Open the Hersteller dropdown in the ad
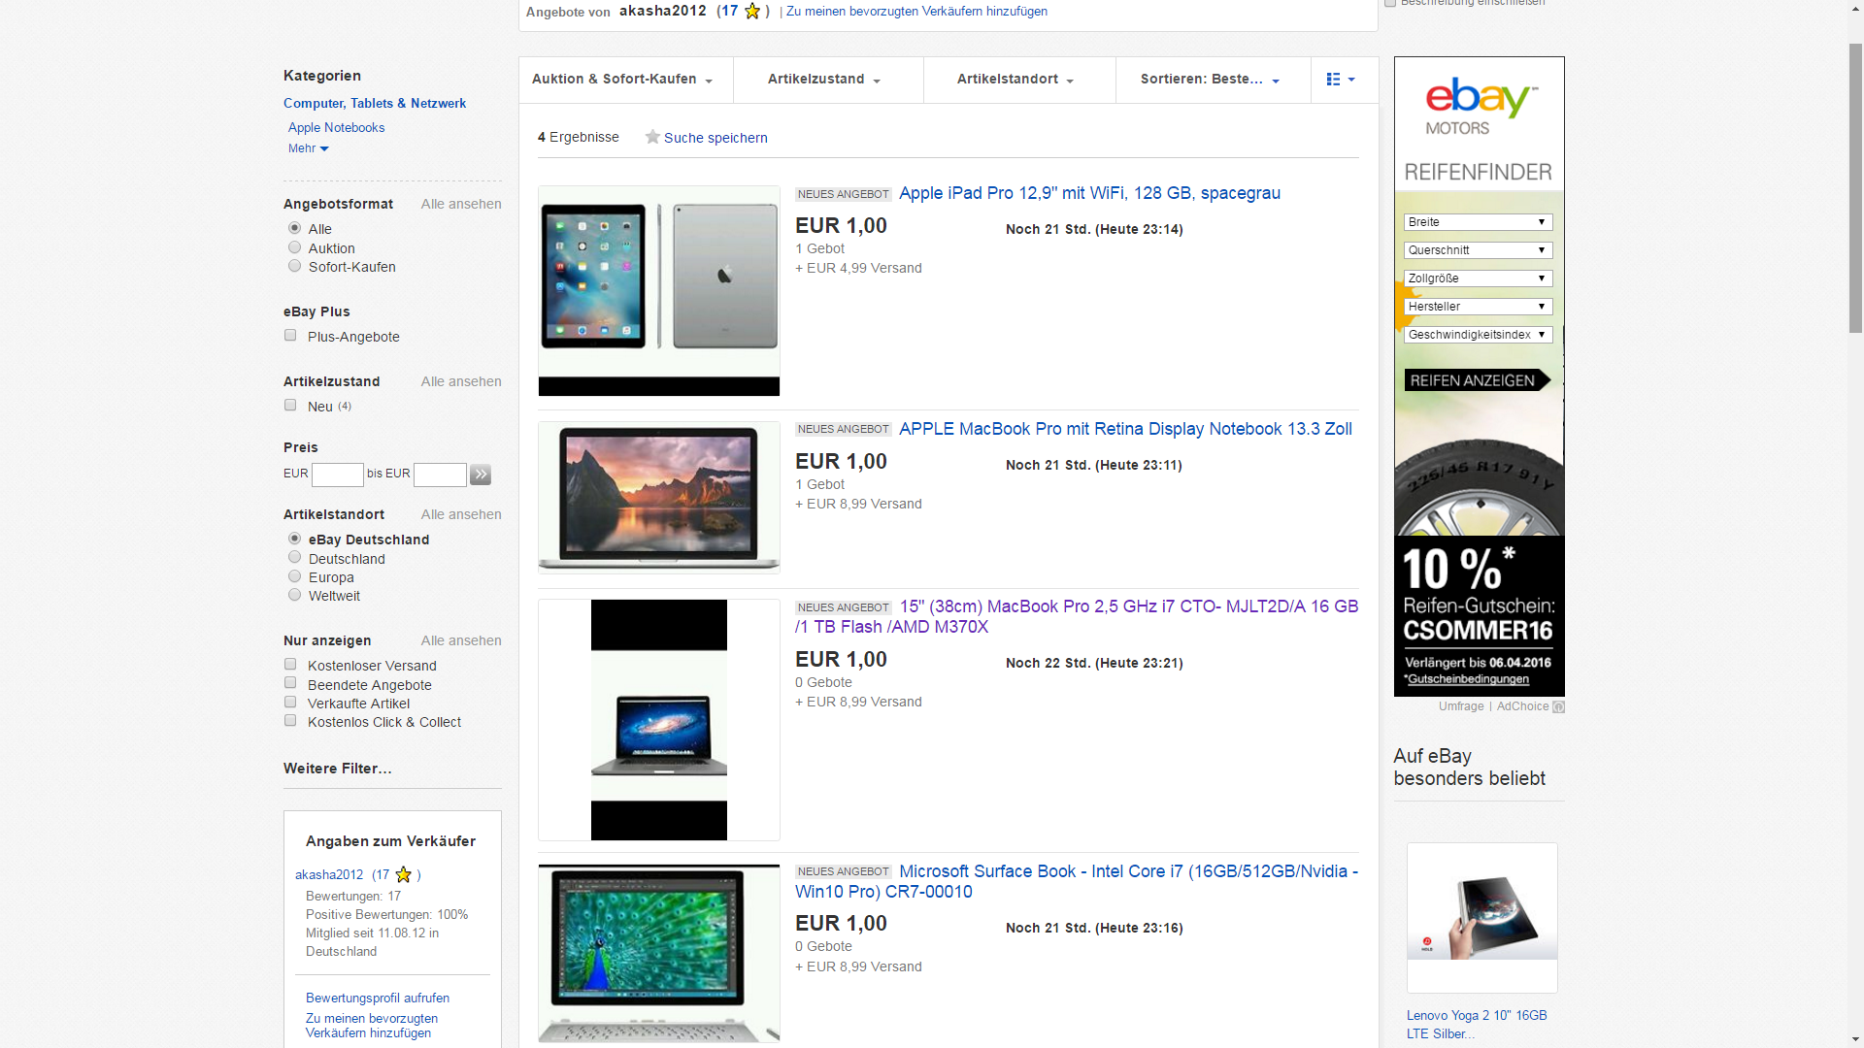1864x1048 pixels. 1478,307
